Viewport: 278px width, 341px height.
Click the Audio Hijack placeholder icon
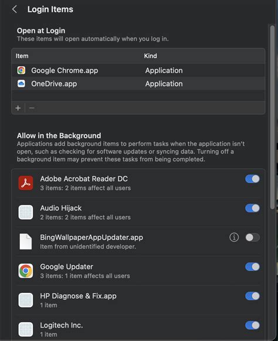pos(26,212)
